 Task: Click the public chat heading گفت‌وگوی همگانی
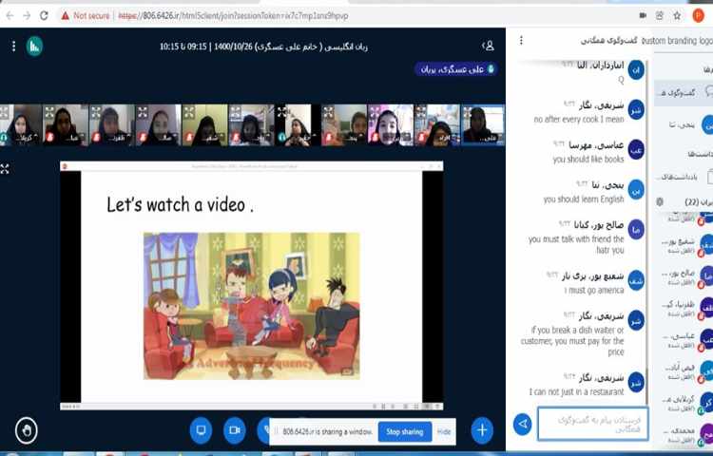(x=608, y=41)
